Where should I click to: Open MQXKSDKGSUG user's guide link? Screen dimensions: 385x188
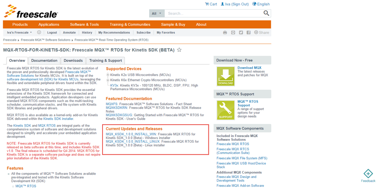pyautogui.click(x=119, y=115)
